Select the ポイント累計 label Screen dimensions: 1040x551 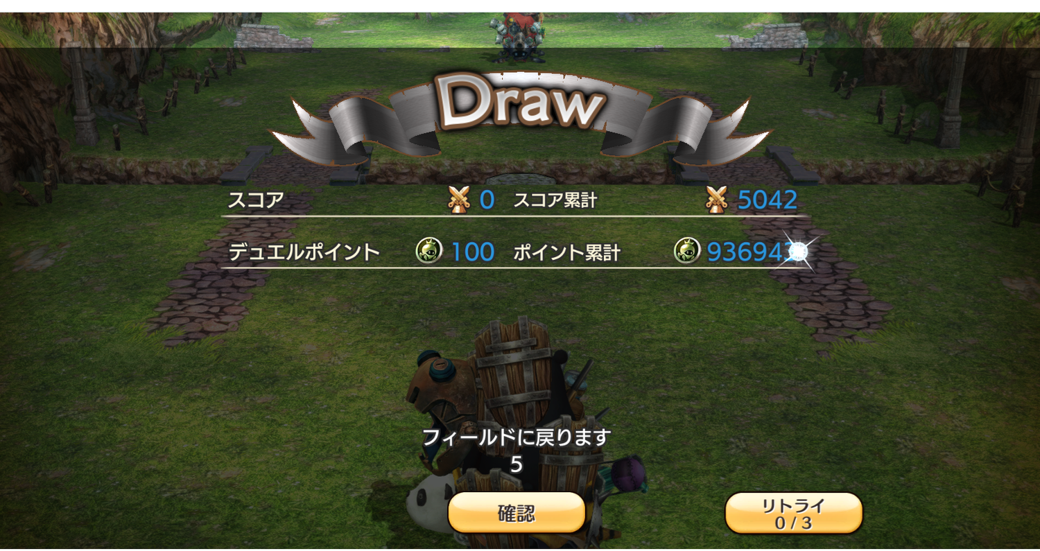click(x=566, y=252)
